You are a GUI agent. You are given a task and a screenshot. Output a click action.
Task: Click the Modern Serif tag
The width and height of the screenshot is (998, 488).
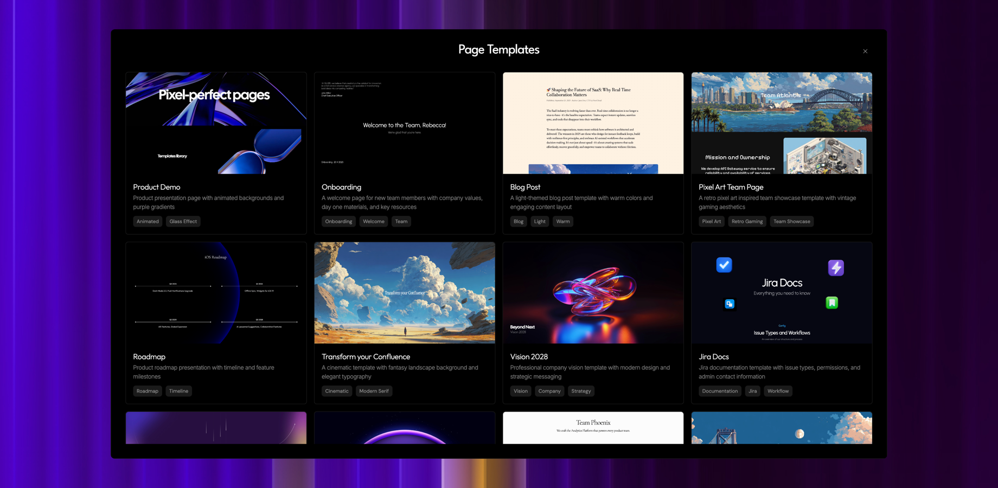coord(374,391)
